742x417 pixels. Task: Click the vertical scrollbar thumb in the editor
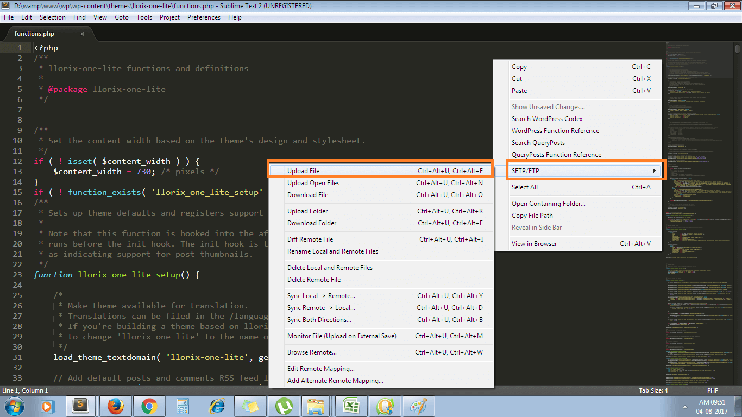coord(738,49)
